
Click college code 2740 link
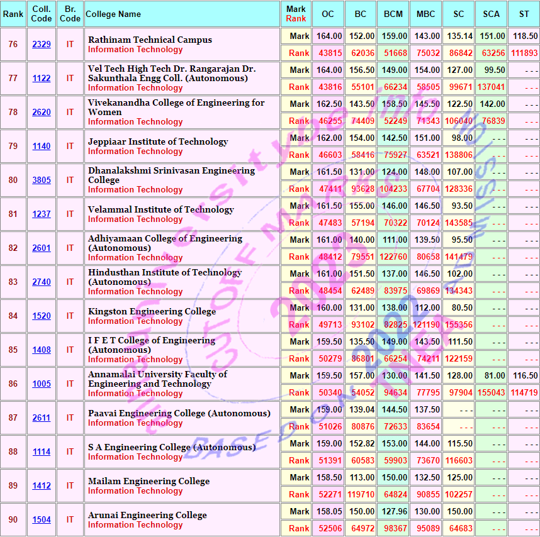pos(42,282)
